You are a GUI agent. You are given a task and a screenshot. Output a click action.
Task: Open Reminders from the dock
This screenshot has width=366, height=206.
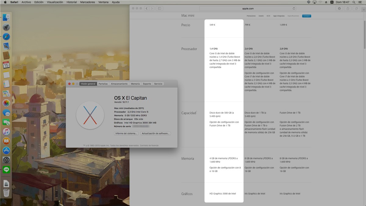pyautogui.click(x=6, y=84)
